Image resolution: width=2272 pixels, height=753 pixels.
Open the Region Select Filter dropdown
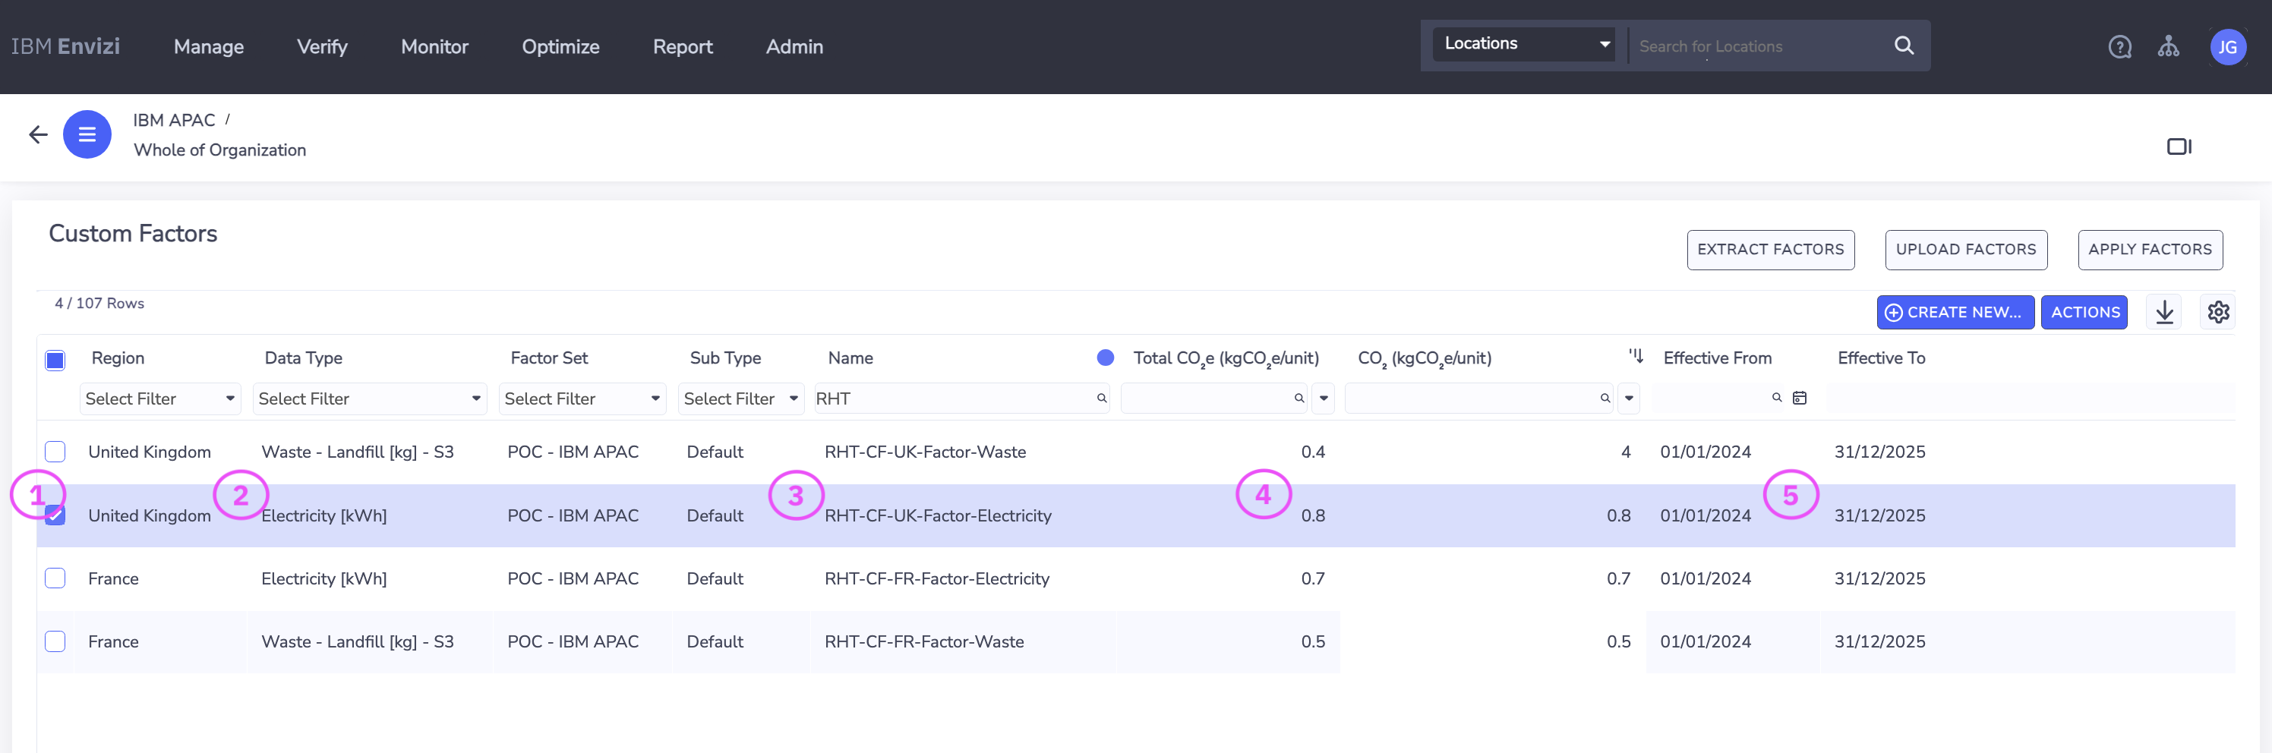click(159, 399)
